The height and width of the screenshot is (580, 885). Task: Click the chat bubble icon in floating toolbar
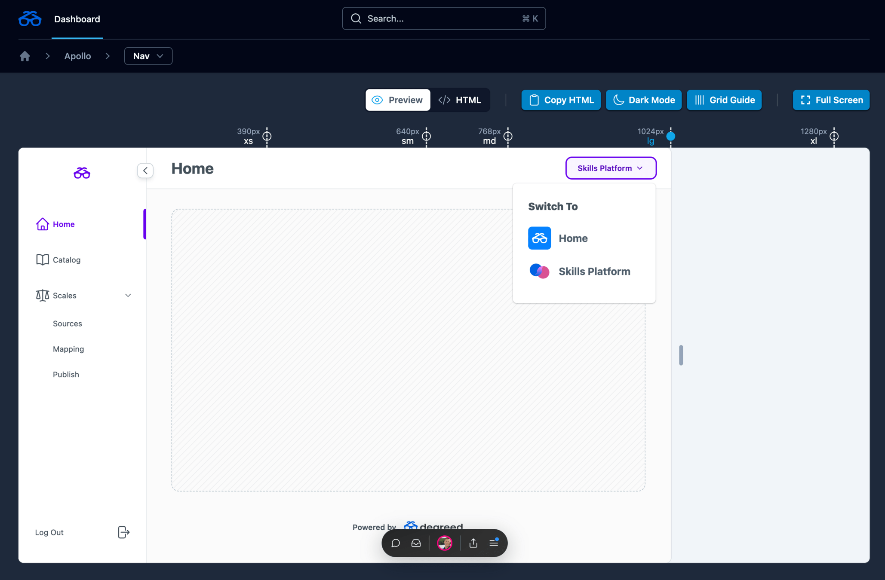pos(396,543)
